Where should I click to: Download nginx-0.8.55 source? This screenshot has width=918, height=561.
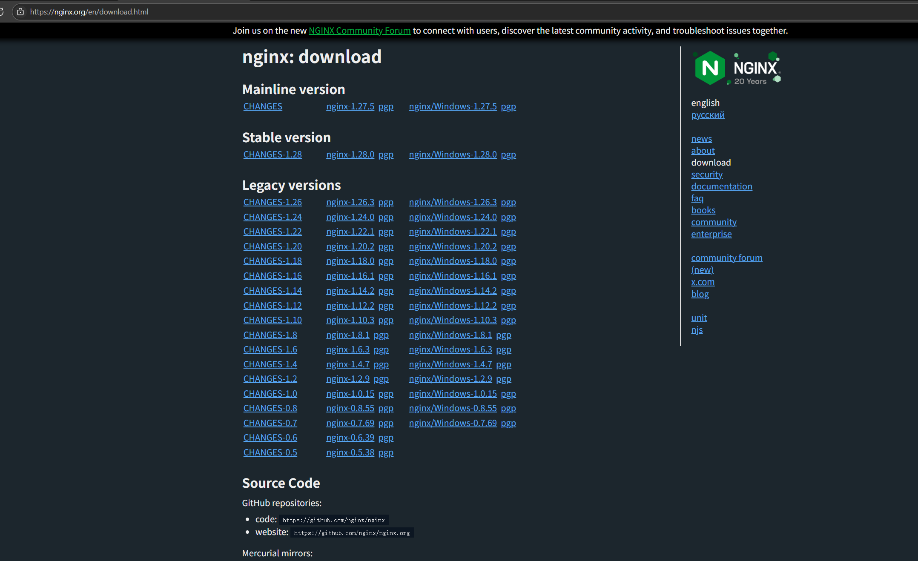coord(350,408)
